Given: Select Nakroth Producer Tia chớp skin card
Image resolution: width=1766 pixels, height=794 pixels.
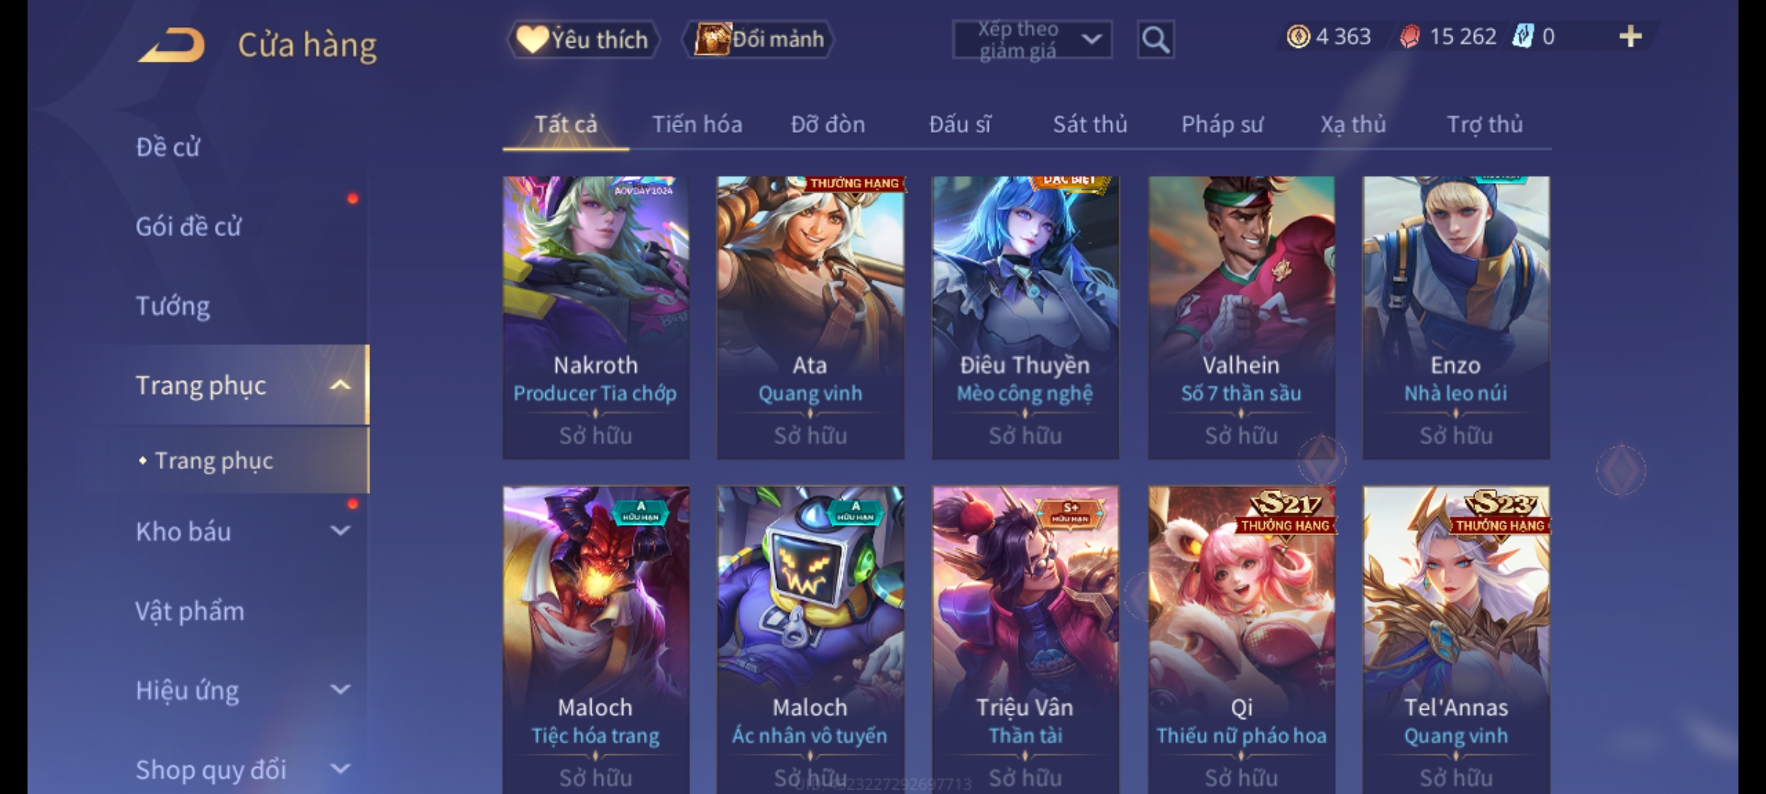Looking at the screenshot, I should click(x=596, y=318).
